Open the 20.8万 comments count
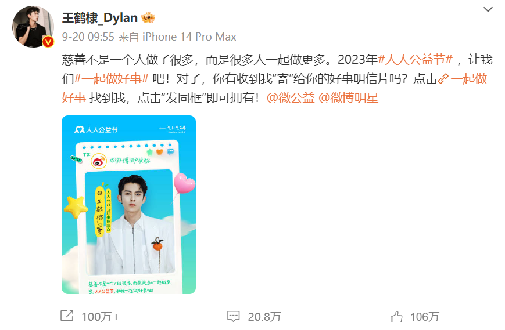Screen dimensions: 505x330 coord(264,317)
